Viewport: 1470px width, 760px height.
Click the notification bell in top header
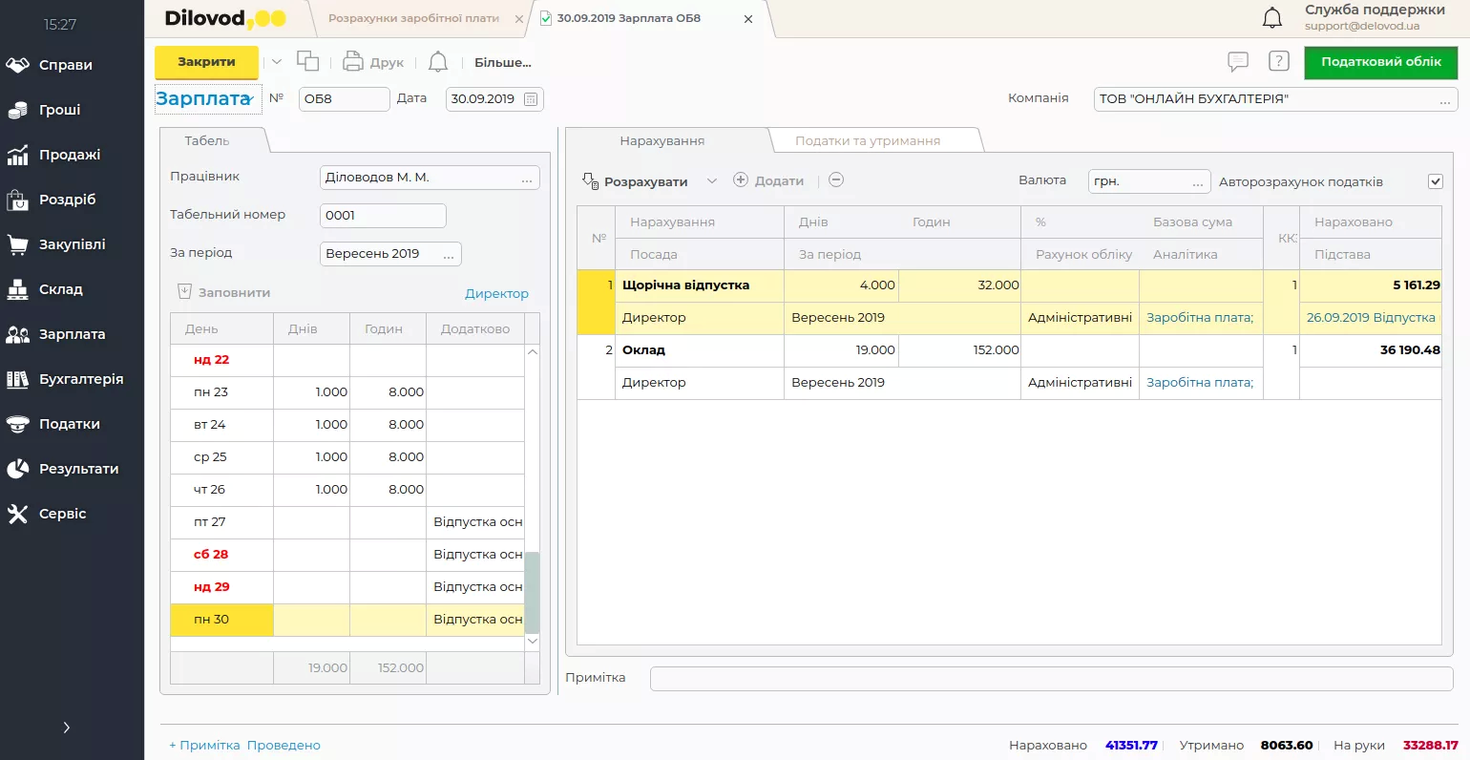pos(1271,18)
